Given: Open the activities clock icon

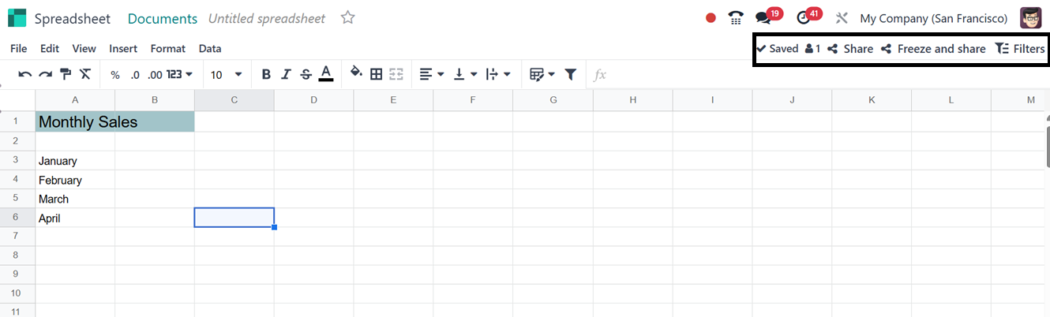Looking at the screenshot, I should point(804,18).
